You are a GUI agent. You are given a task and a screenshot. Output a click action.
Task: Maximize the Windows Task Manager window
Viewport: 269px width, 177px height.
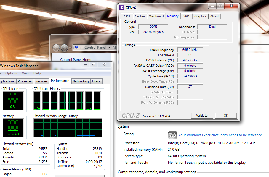(x=93, y=64)
